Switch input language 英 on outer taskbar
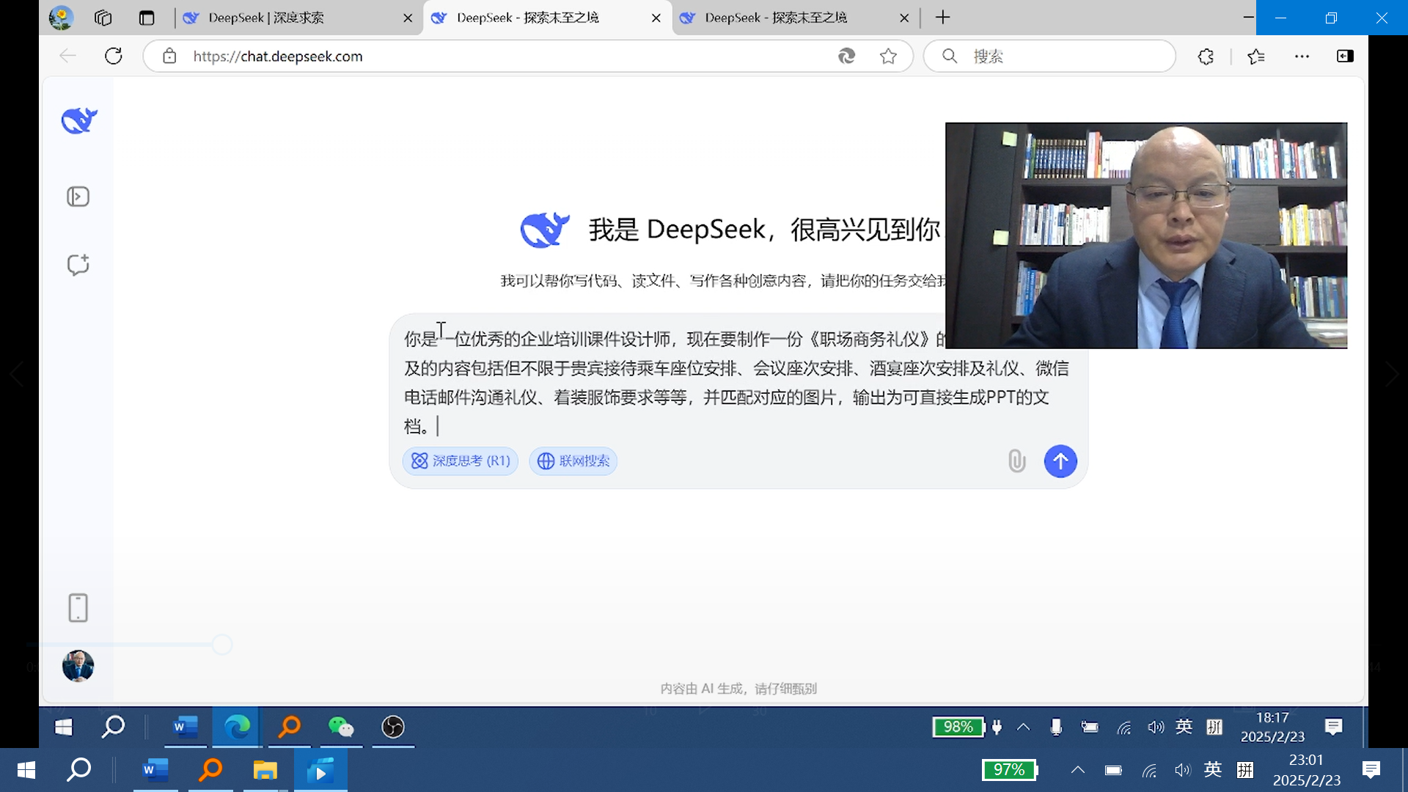The height and width of the screenshot is (792, 1408). 1213,769
